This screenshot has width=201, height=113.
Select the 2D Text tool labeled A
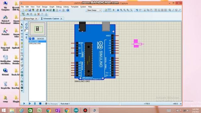(22, 84)
